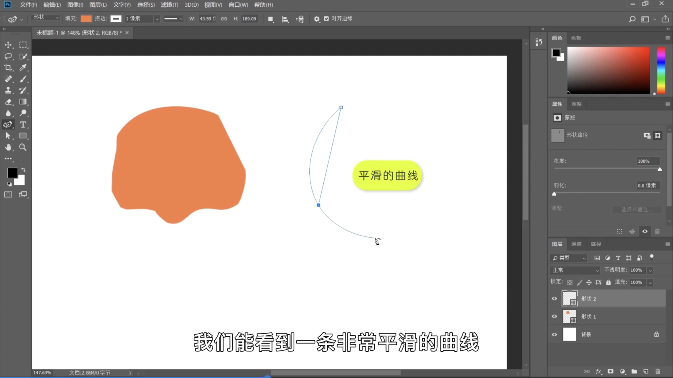Toggle the 对齐边缘 checkbox
673x378 pixels.
326,19
